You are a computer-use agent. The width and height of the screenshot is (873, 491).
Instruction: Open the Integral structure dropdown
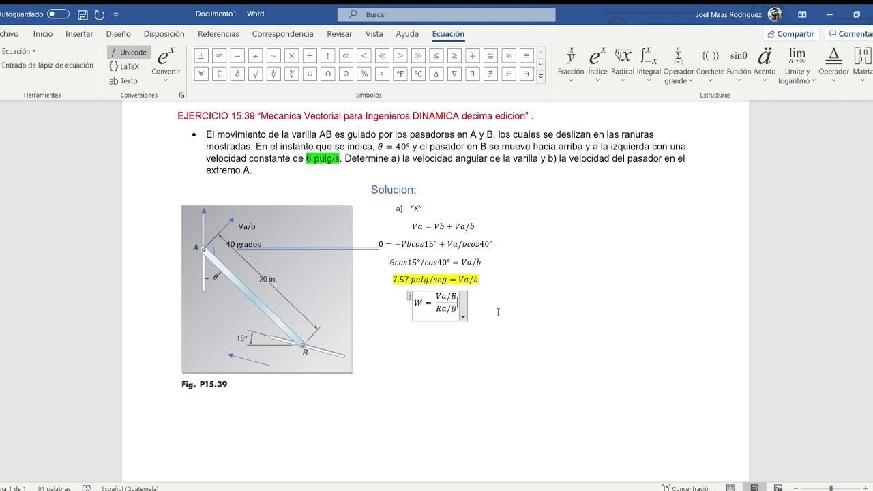point(649,65)
